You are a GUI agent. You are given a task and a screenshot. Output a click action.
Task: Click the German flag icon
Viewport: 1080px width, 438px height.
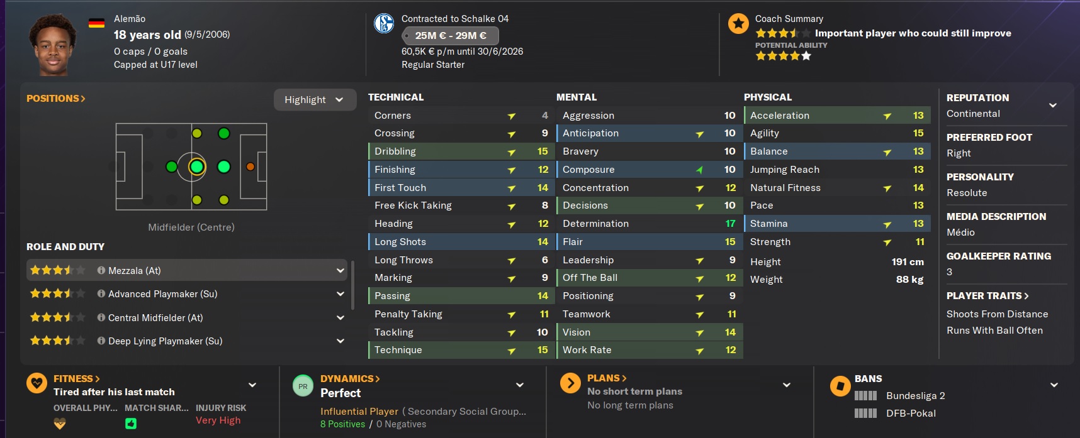click(96, 23)
